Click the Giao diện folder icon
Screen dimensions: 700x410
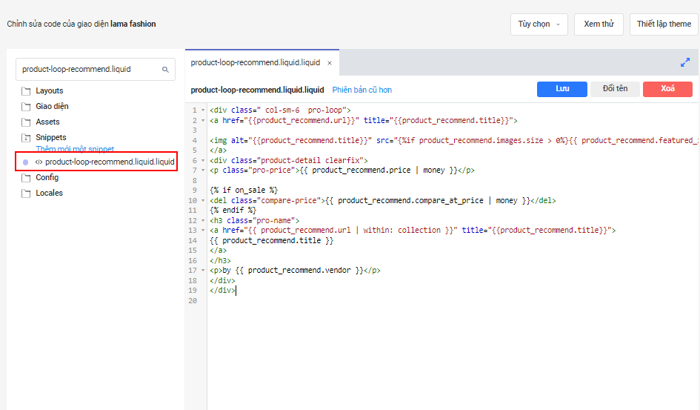(26, 107)
